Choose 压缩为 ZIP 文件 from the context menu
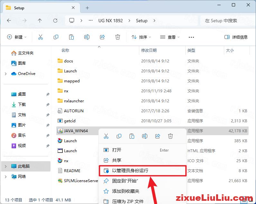Image resolution: width=256 pixels, height=204 pixels. 142,201
